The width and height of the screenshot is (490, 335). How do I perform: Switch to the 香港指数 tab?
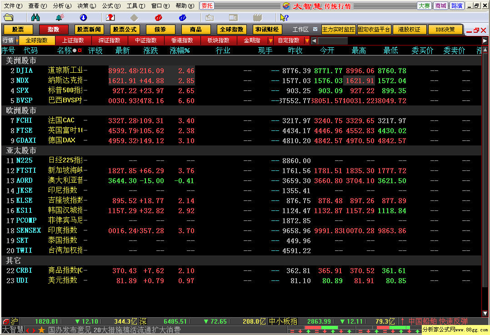pos(182,40)
